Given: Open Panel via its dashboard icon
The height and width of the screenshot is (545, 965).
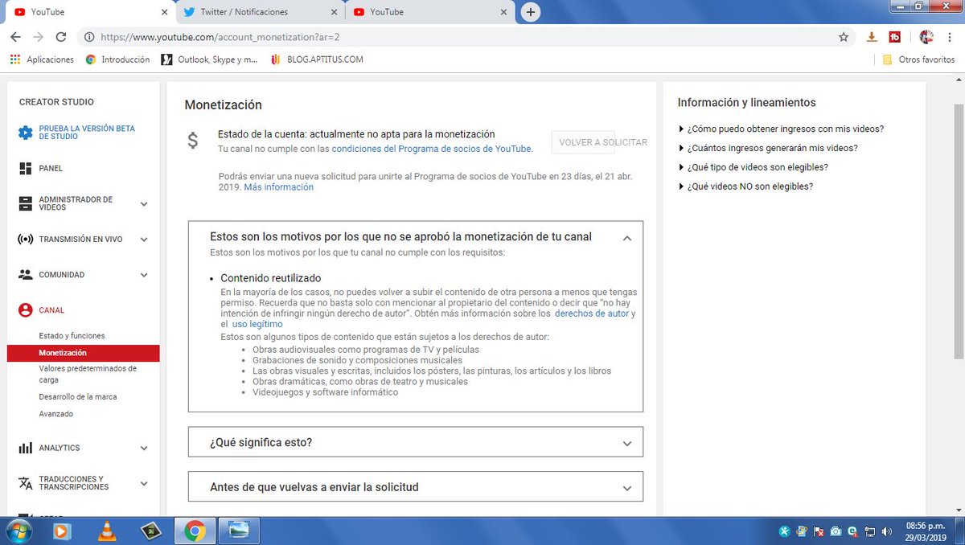Looking at the screenshot, I should pyautogui.click(x=25, y=169).
